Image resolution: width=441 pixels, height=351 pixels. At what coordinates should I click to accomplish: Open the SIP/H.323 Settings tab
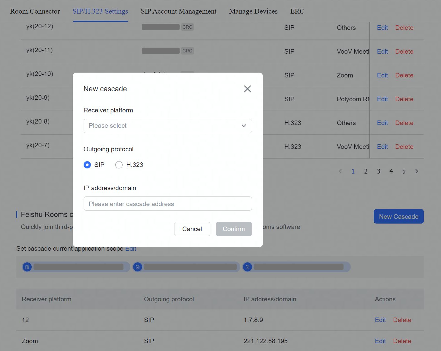pyautogui.click(x=100, y=11)
